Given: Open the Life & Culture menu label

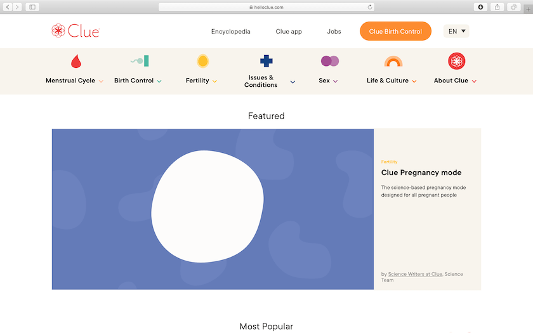Looking at the screenshot, I should click(x=388, y=81).
